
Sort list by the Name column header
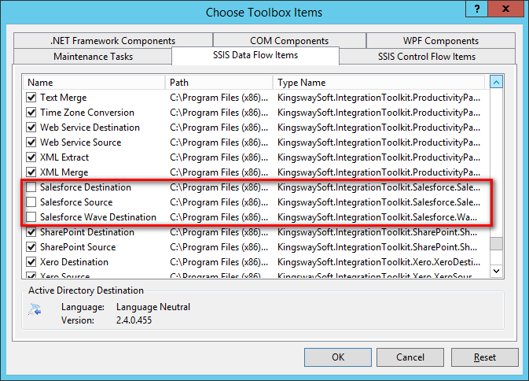point(94,83)
